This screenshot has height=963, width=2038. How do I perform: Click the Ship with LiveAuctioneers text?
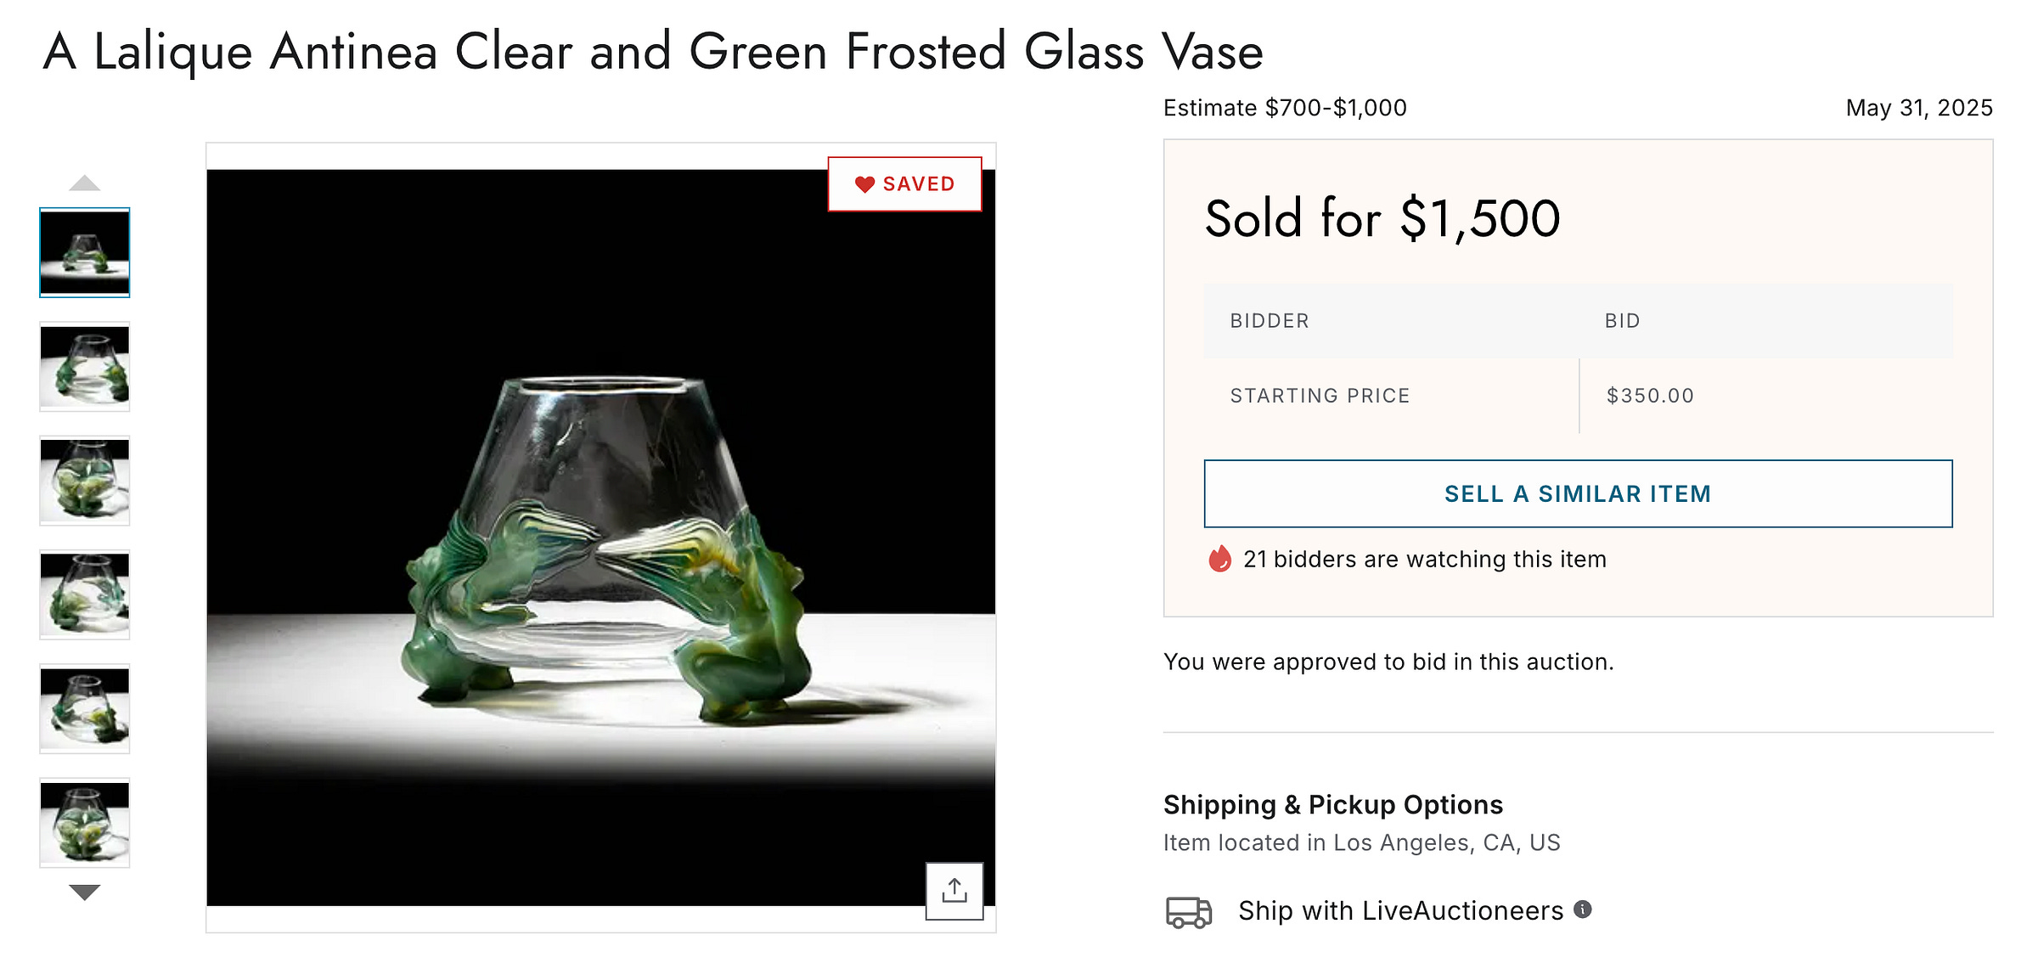1400,910
